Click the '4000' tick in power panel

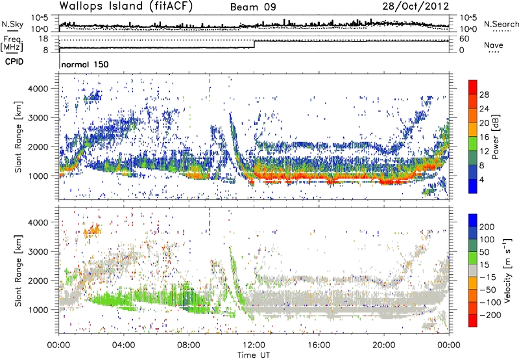38,89
